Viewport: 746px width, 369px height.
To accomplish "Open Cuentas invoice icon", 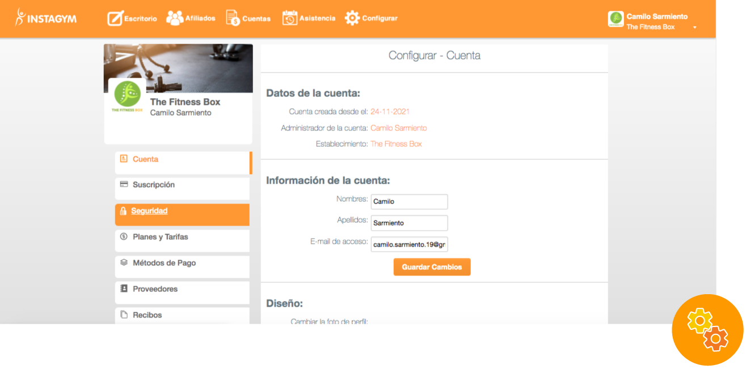I will click(233, 18).
